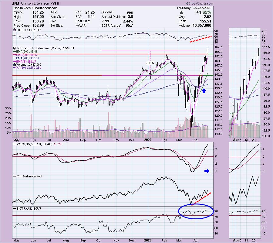Click the volume bars icon in the legend

point(15,64)
